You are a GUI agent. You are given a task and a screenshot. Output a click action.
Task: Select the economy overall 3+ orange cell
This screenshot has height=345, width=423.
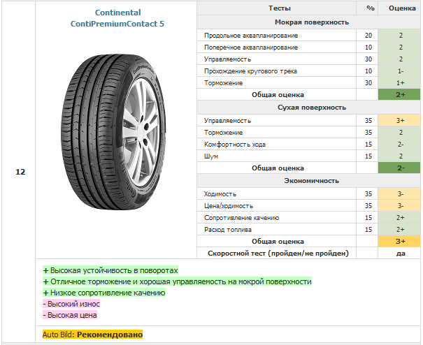coord(399,241)
